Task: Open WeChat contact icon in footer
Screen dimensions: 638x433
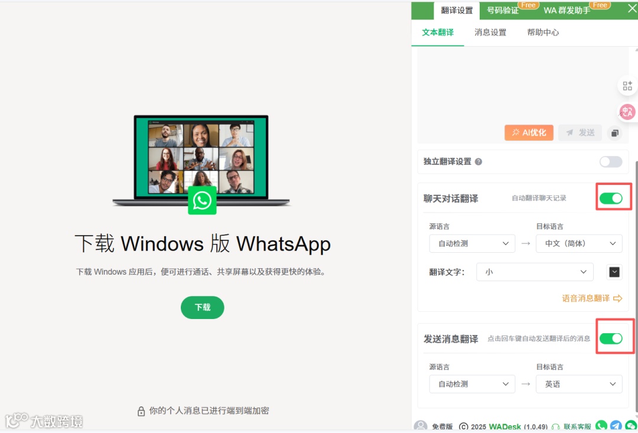Action: 631,426
